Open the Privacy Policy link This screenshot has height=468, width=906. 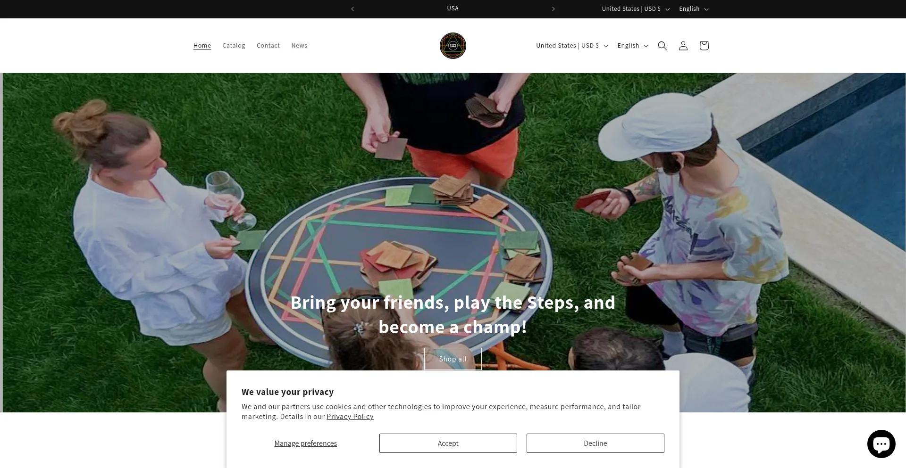pyautogui.click(x=350, y=417)
